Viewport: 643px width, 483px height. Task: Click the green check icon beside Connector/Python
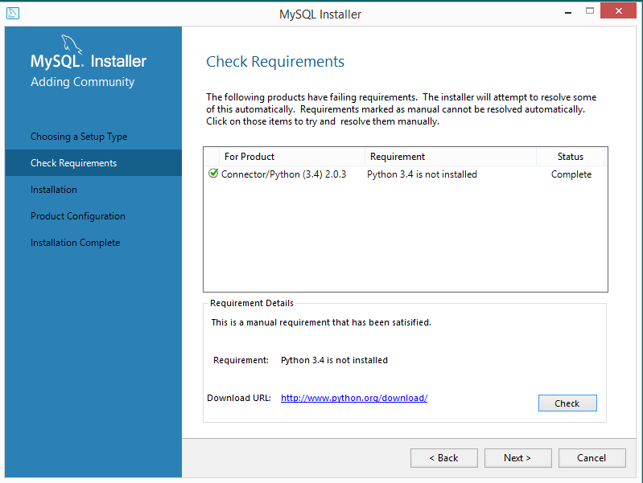coord(213,174)
